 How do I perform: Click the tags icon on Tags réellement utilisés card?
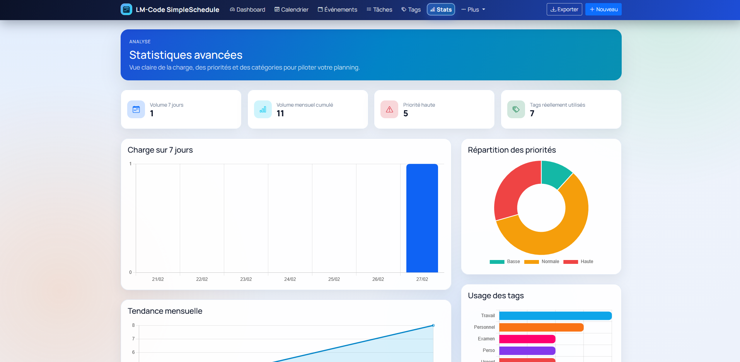[x=516, y=109]
